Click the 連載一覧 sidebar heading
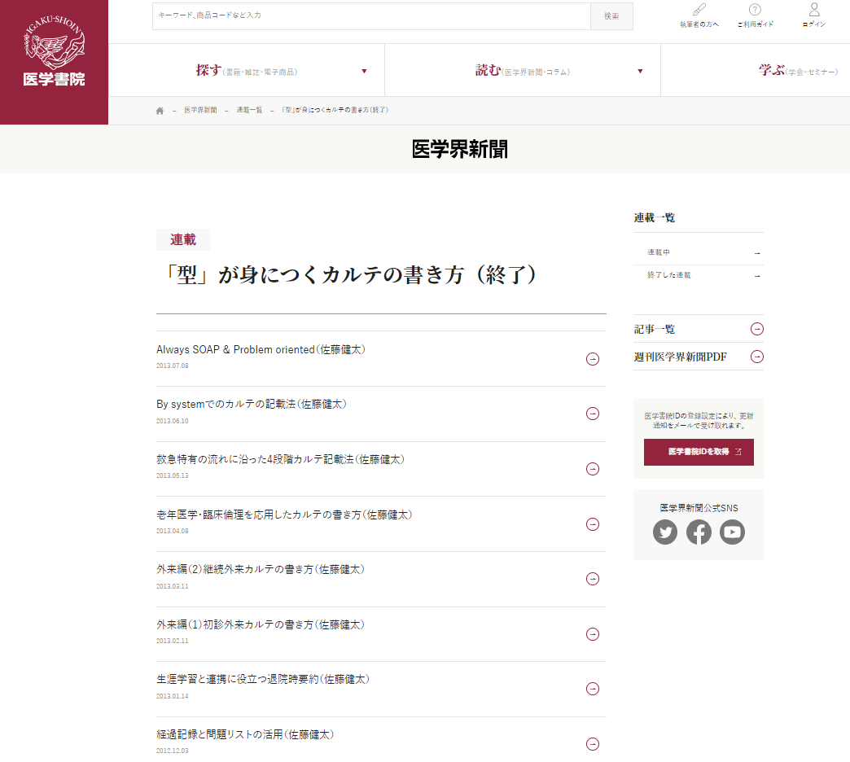This screenshot has height=762, width=850. coord(655,218)
